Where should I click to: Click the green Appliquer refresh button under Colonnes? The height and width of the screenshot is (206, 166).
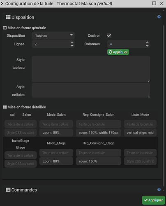(x=118, y=52)
